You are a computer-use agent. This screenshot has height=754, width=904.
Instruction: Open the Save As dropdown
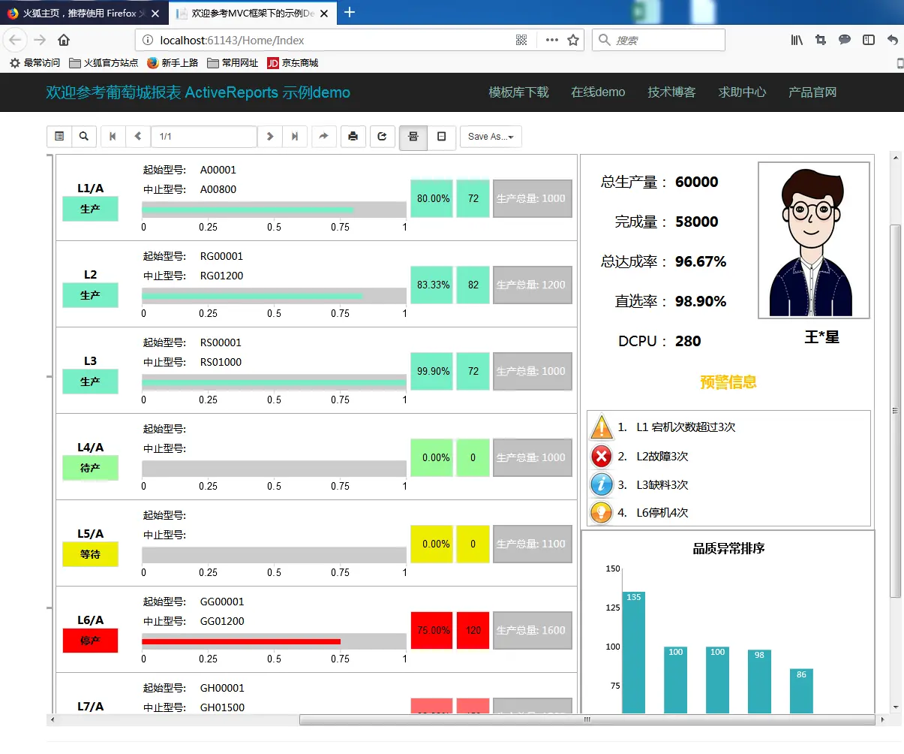tap(491, 137)
